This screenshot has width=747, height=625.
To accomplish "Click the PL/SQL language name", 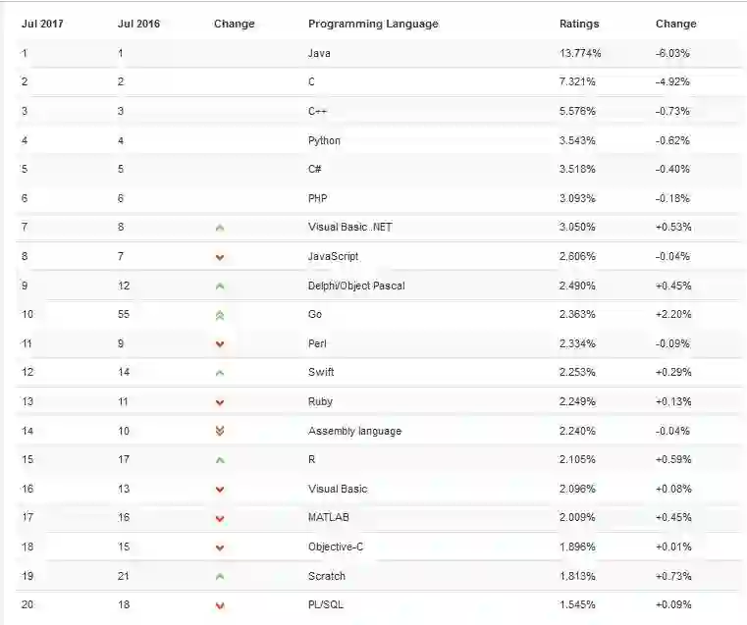I will (326, 604).
